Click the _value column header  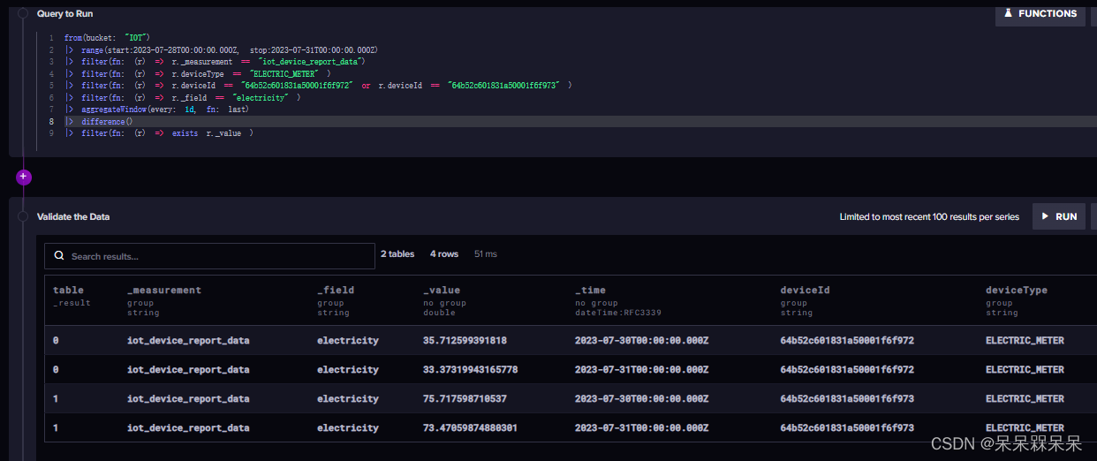pyautogui.click(x=442, y=290)
